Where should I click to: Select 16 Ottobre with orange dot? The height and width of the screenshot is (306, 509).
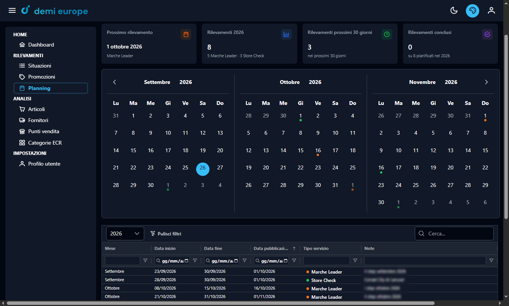[x=318, y=151]
